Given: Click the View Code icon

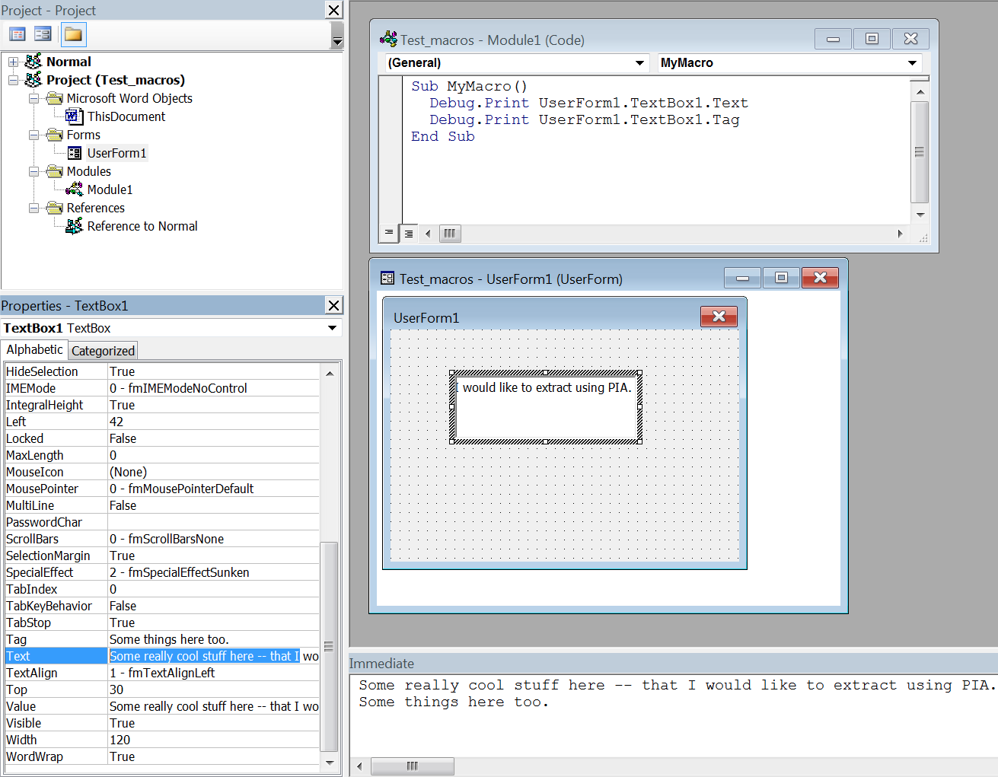Looking at the screenshot, I should click(x=17, y=33).
